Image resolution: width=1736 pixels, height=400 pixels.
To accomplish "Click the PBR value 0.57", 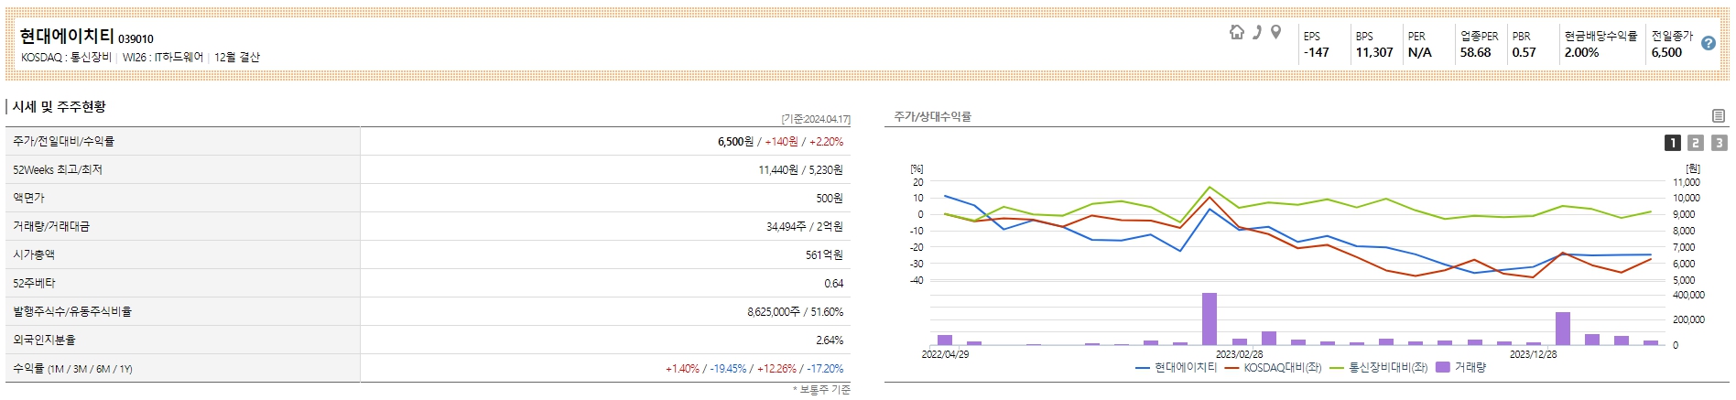I will [1524, 52].
